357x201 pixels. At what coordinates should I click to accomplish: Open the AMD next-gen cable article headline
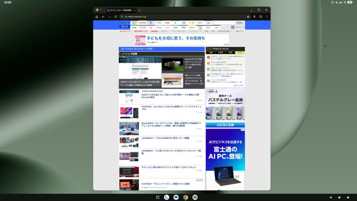170,96
